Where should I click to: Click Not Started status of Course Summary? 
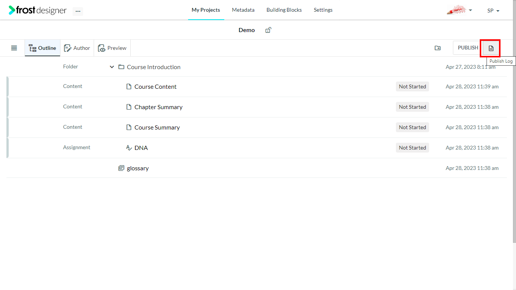tap(412, 127)
